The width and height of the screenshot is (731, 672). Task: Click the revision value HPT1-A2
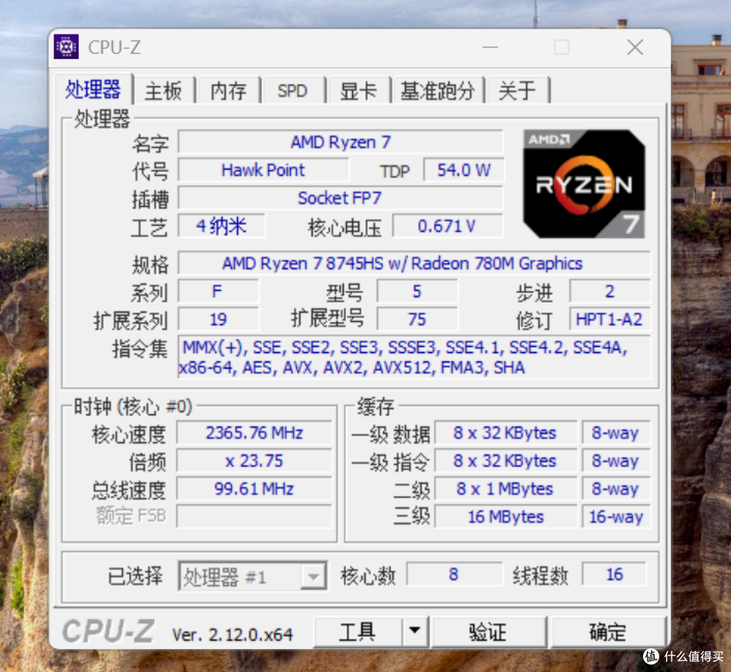(x=609, y=319)
